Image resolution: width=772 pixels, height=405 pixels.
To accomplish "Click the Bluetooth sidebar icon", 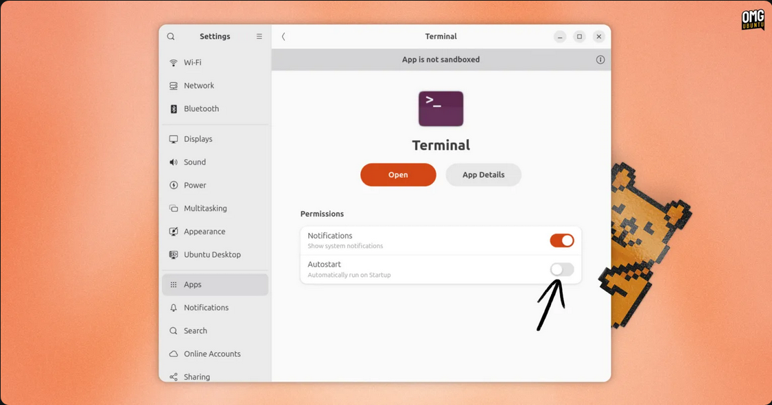I will coord(174,109).
